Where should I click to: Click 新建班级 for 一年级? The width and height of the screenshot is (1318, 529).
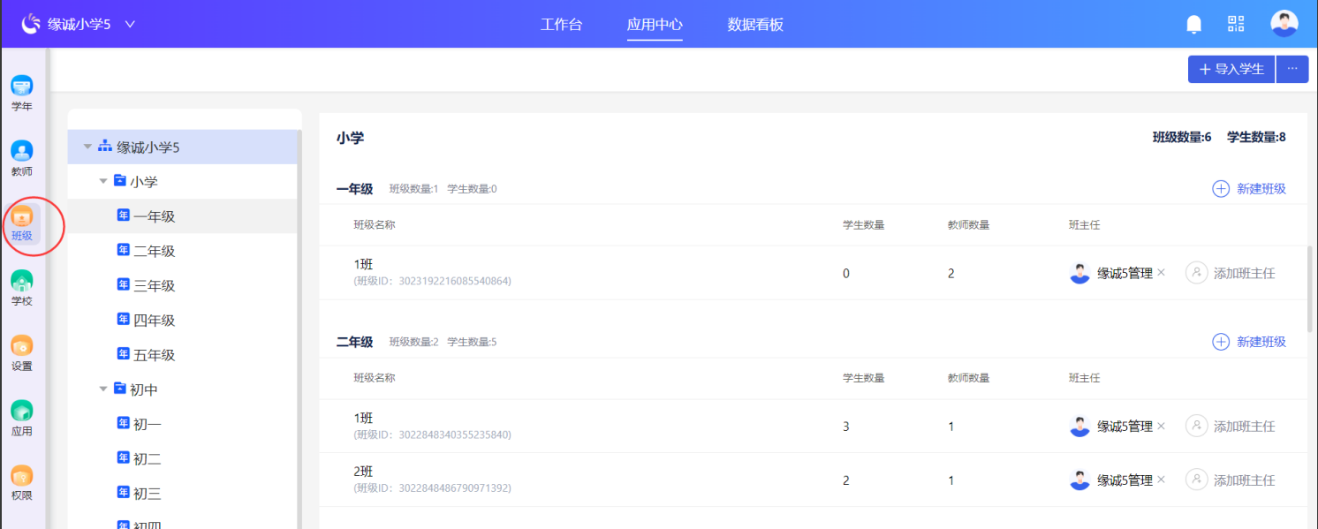click(x=1249, y=188)
